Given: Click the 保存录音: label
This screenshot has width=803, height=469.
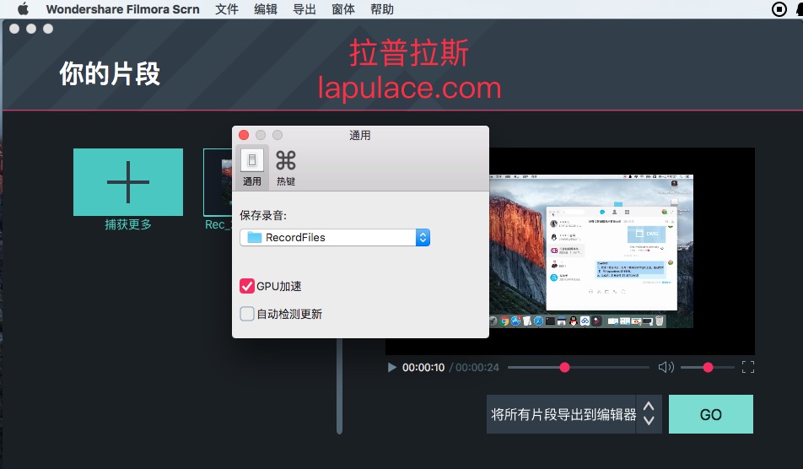Looking at the screenshot, I should [x=263, y=215].
